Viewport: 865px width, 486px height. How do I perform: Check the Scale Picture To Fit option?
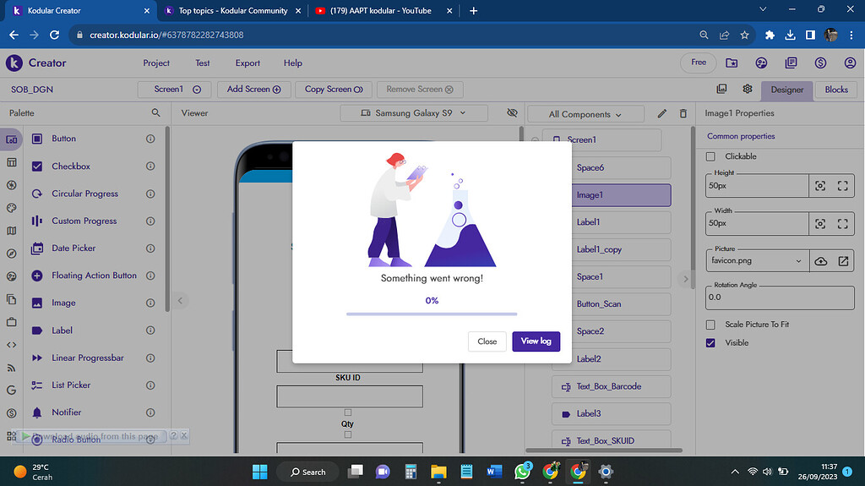[x=710, y=325]
